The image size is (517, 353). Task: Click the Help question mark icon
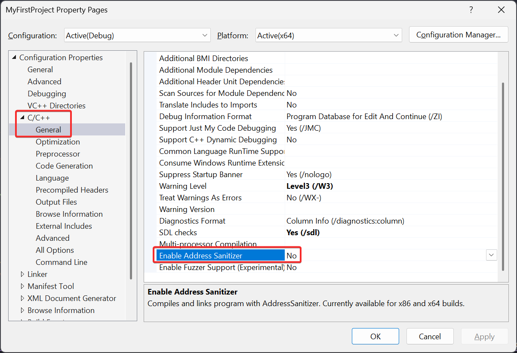[471, 10]
